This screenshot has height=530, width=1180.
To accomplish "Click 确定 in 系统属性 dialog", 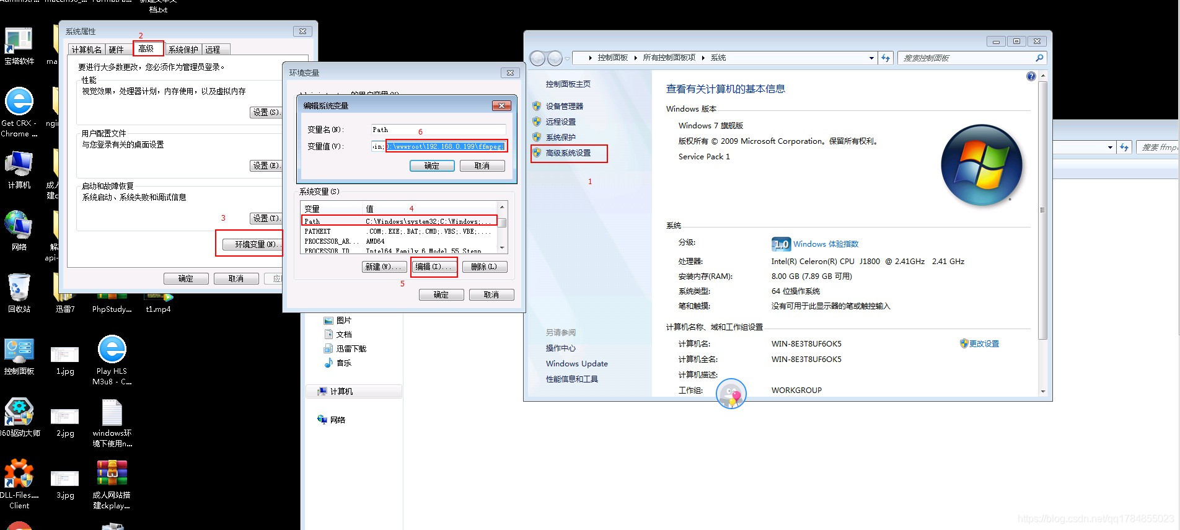I will coord(186,278).
